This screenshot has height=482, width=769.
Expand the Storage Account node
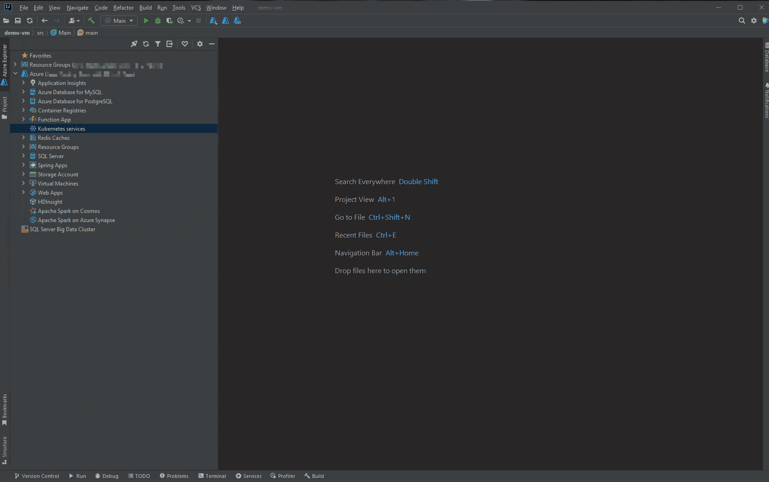[x=24, y=174]
